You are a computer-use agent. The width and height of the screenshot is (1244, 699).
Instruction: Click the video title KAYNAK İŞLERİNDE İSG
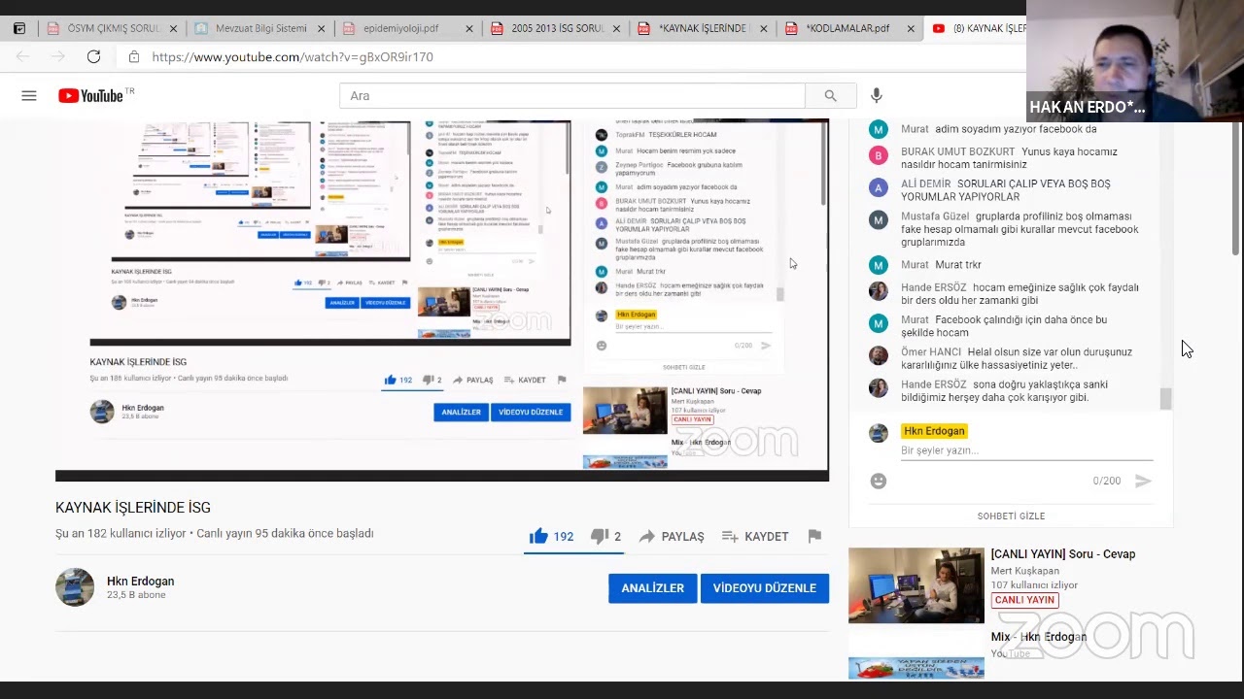(133, 508)
